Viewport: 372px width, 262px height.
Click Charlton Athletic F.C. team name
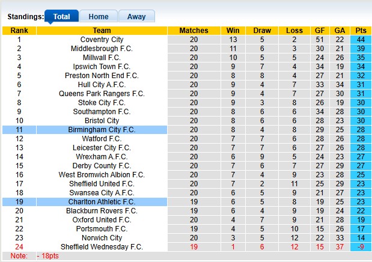tap(102, 202)
